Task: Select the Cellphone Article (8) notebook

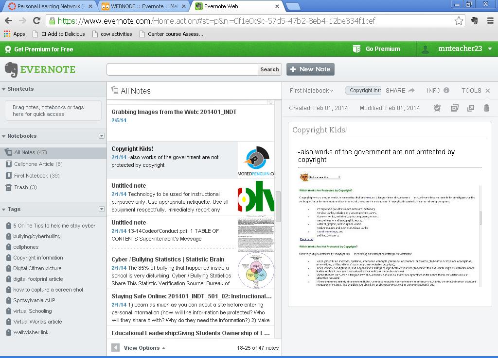Action: [x=38, y=164]
